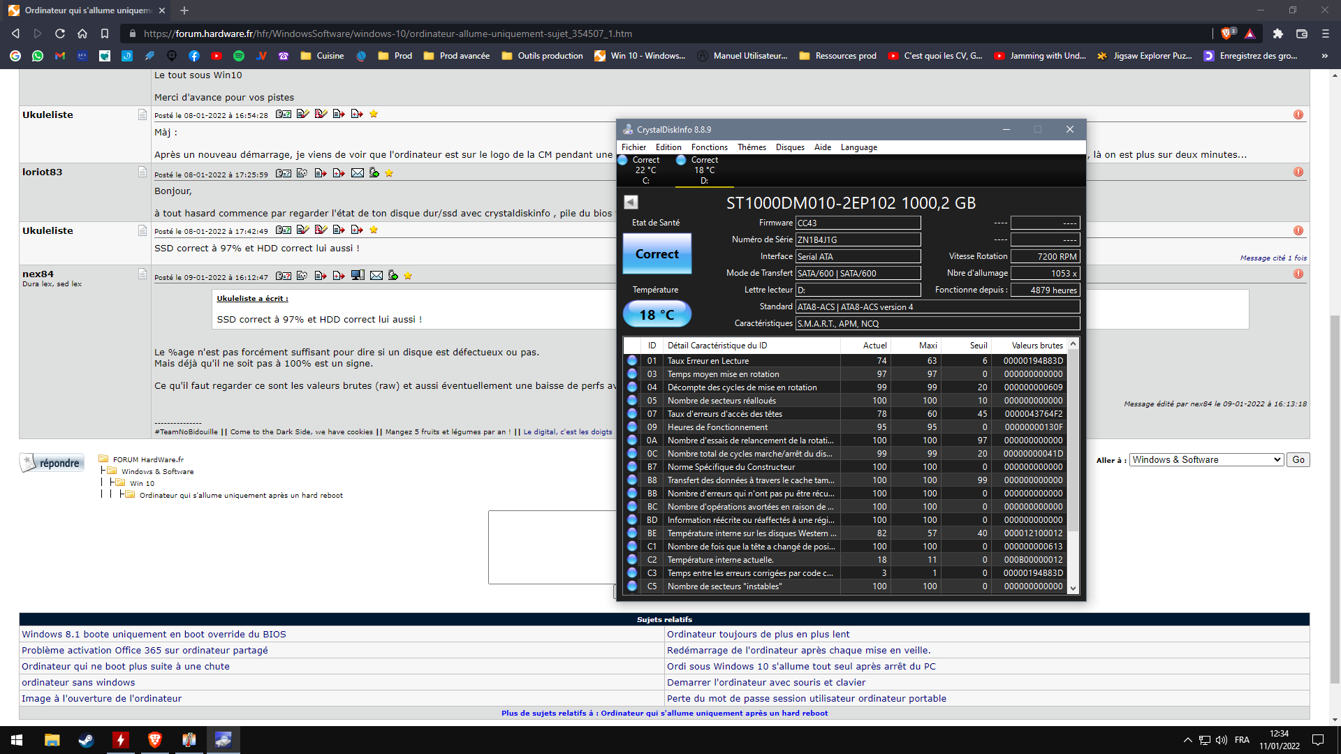The width and height of the screenshot is (1341, 754).
Task: Click the private message envelope icon on loriot83's post
Action: [358, 173]
